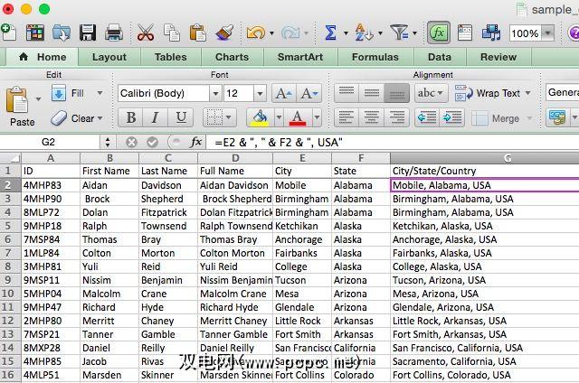579x383 pixels.
Task: Toggle Italic formatting
Action: coord(157,118)
